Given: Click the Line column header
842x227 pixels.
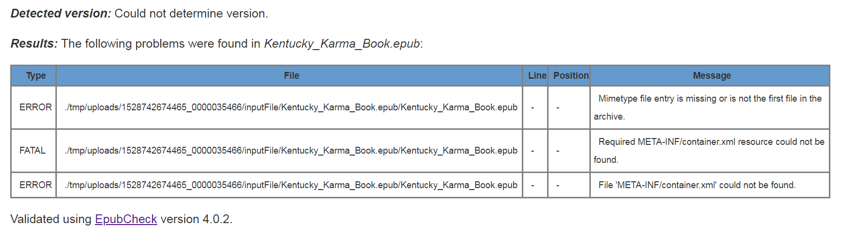Looking at the screenshot, I should pyautogui.click(x=537, y=76).
